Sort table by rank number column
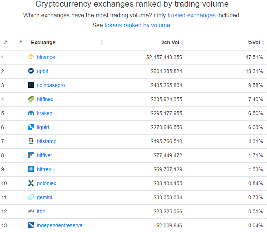 coord(21,42)
